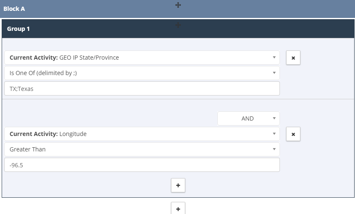The height and width of the screenshot is (214, 355).
Task: Click the arrow of the AND selector
Action: [x=274, y=118]
